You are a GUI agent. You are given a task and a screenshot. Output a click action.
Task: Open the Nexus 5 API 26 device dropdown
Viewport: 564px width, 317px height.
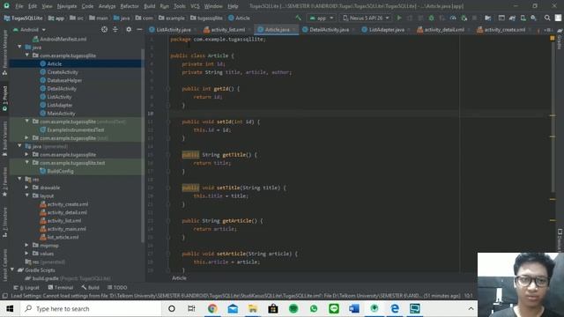click(x=366, y=18)
